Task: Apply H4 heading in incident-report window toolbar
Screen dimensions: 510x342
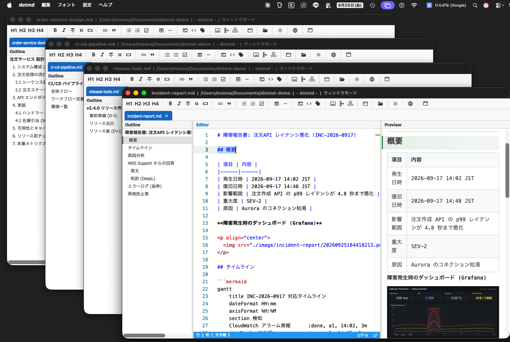Action: [x=155, y=104]
